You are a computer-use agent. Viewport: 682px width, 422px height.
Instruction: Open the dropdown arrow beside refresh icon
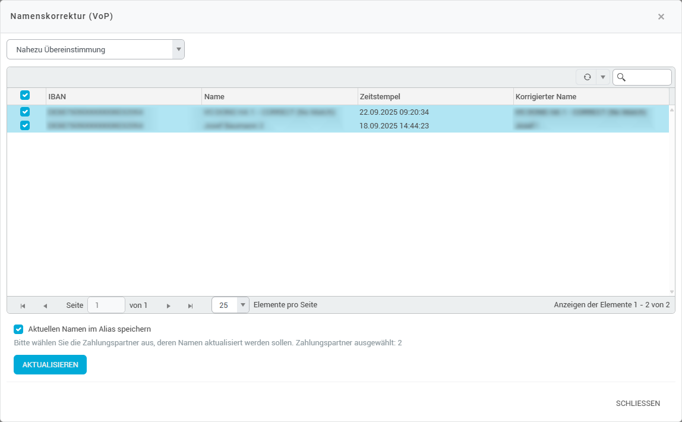tap(603, 77)
